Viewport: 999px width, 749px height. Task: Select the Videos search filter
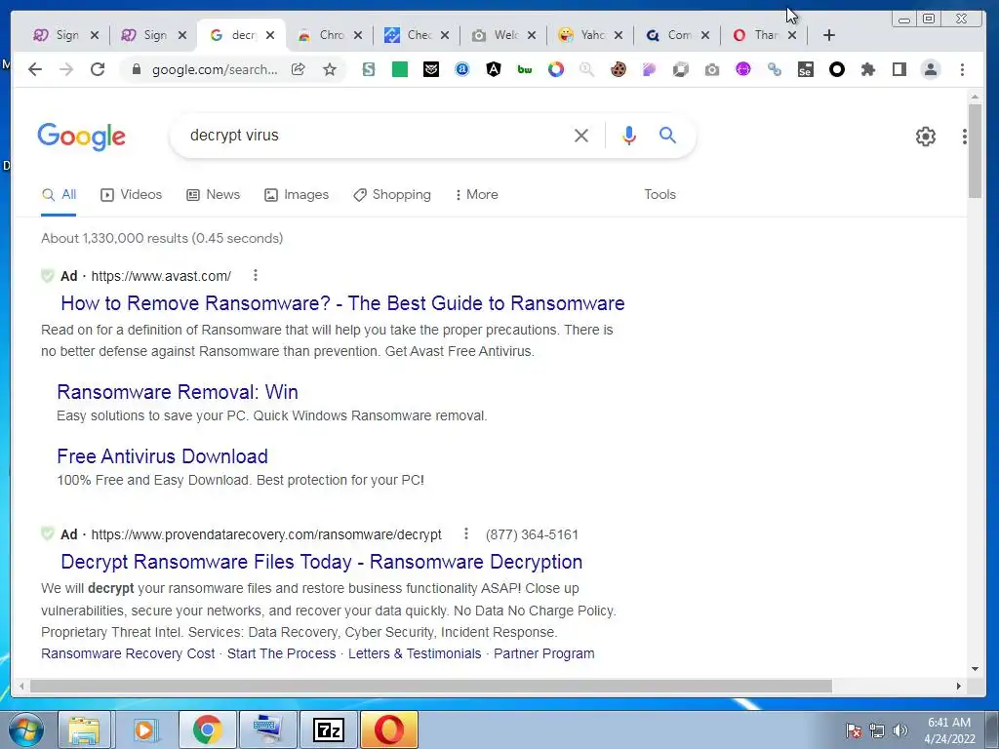click(x=132, y=195)
